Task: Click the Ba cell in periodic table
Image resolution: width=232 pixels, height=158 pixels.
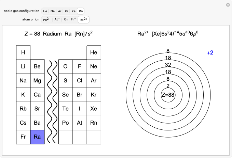Action: pos(37,123)
